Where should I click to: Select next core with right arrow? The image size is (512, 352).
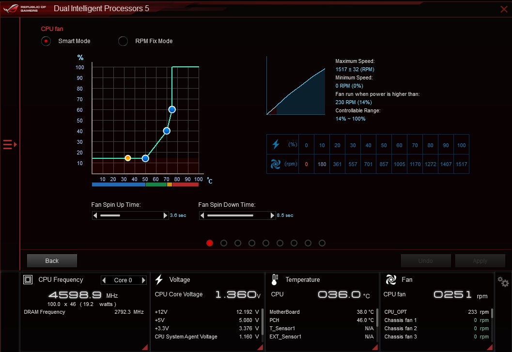pos(143,280)
